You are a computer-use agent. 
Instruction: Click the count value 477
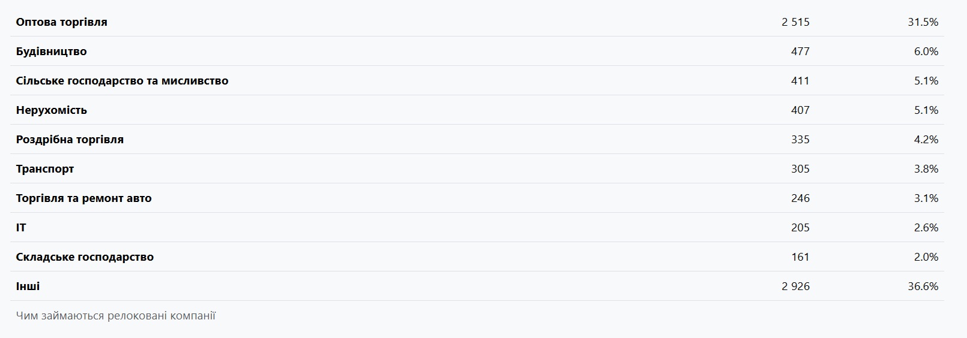pos(800,52)
